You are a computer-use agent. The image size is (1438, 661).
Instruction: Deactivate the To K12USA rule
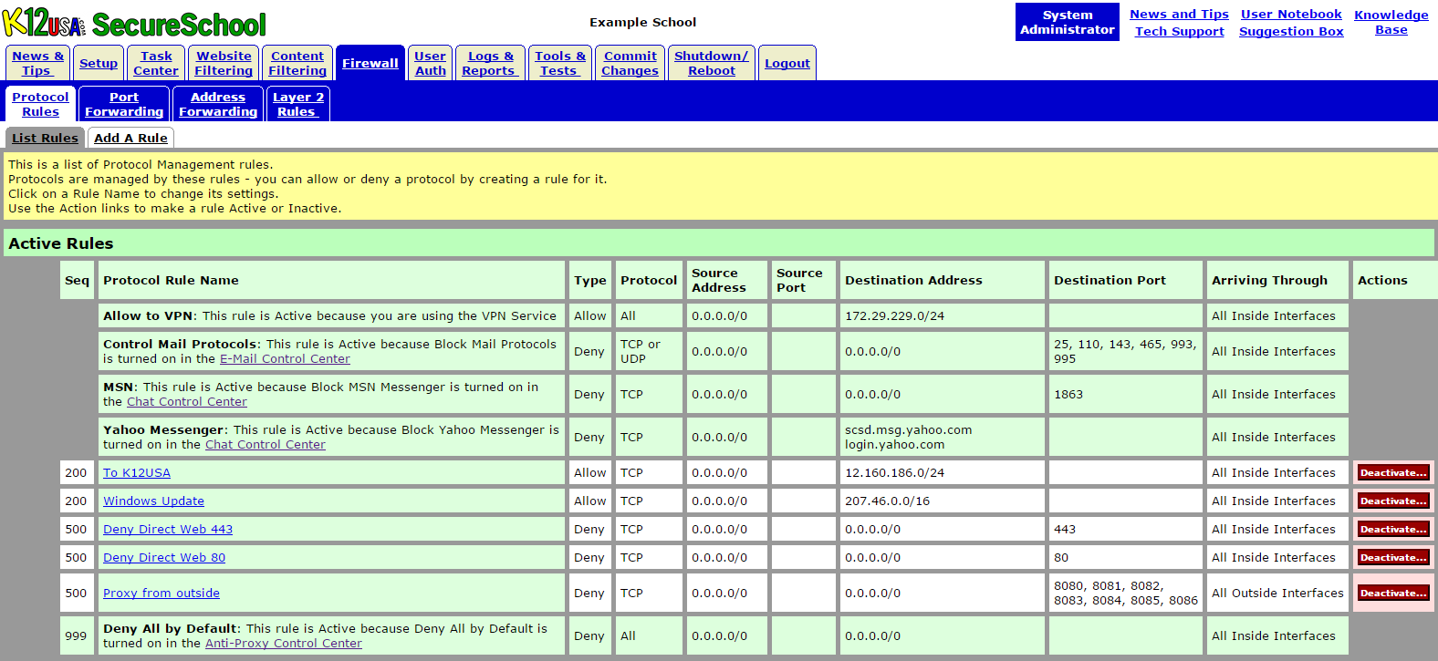click(x=1393, y=473)
